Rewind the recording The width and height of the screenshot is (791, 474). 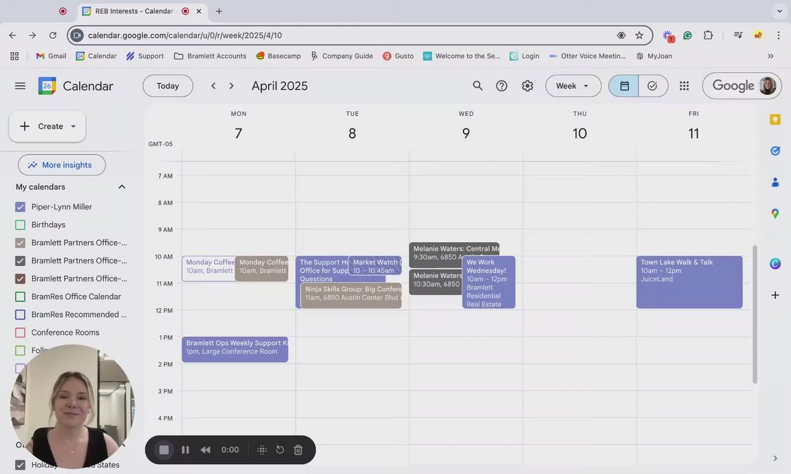pos(205,450)
